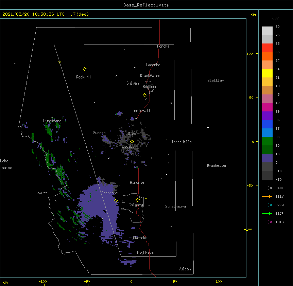Image resolution: width=293 pixels, height=286 pixels.
Task: Click the white 04DK arrow in legend
Action: click(x=267, y=188)
